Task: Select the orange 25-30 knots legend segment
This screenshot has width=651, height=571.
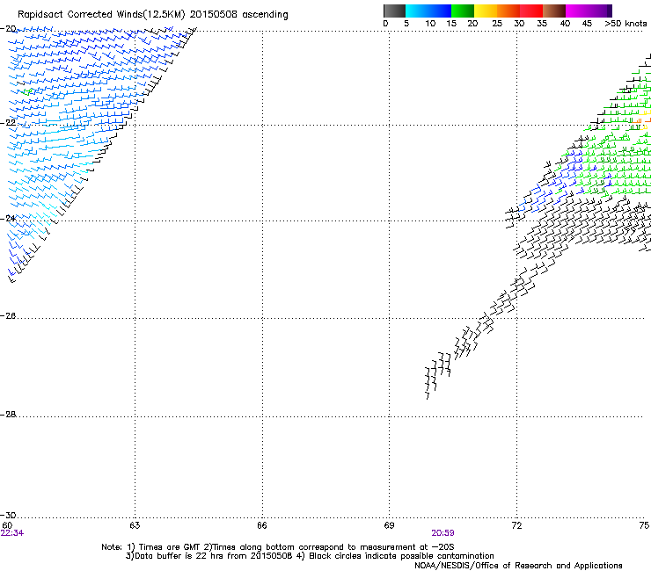Action: [508, 11]
